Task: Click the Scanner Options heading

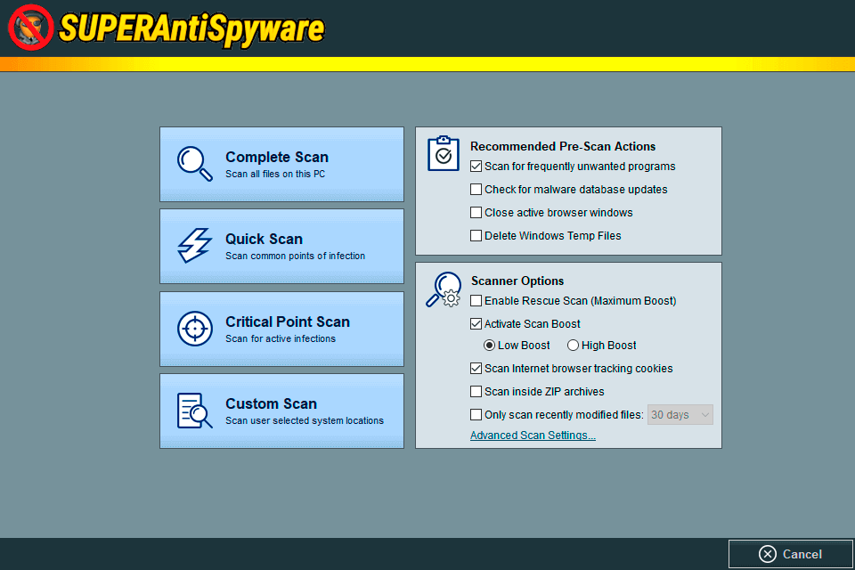Action: pos(517,281)
